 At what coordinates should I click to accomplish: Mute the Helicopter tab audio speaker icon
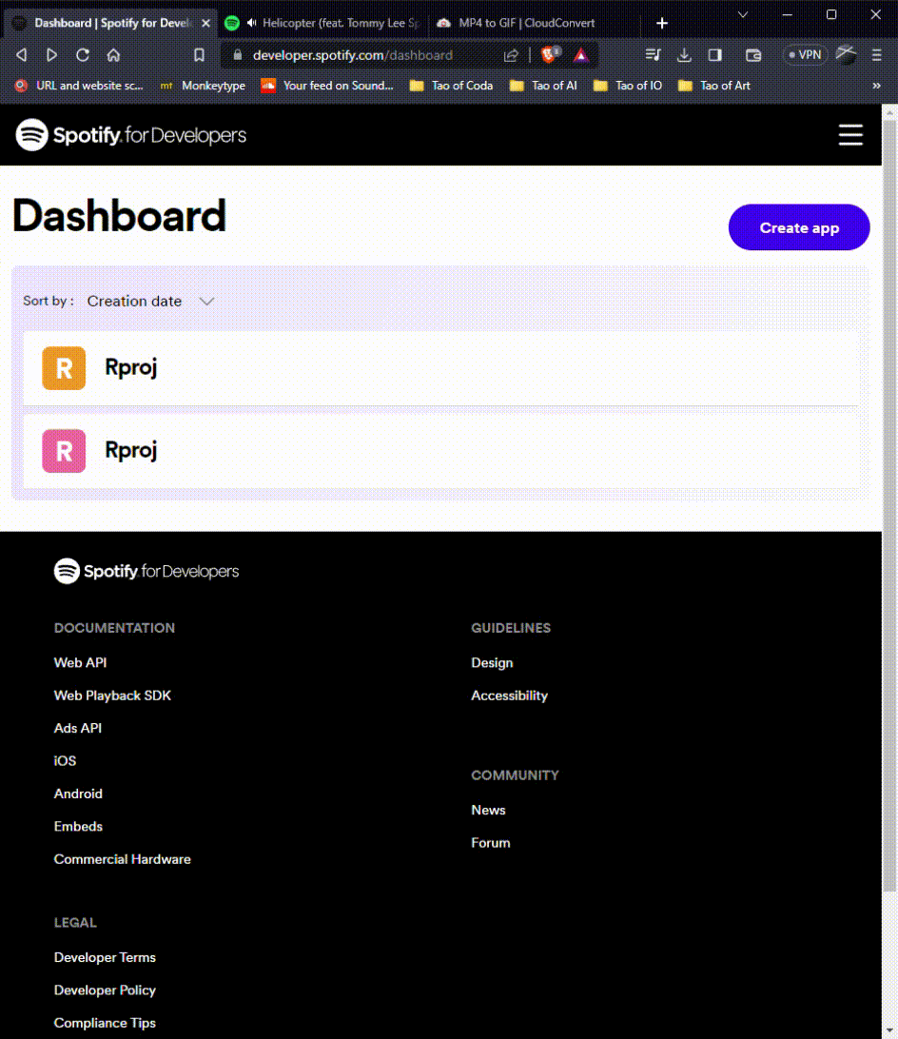click(252, 23)
